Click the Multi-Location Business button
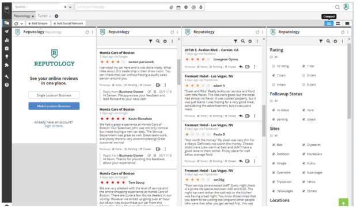357x209 pixels. coord(54,106)
